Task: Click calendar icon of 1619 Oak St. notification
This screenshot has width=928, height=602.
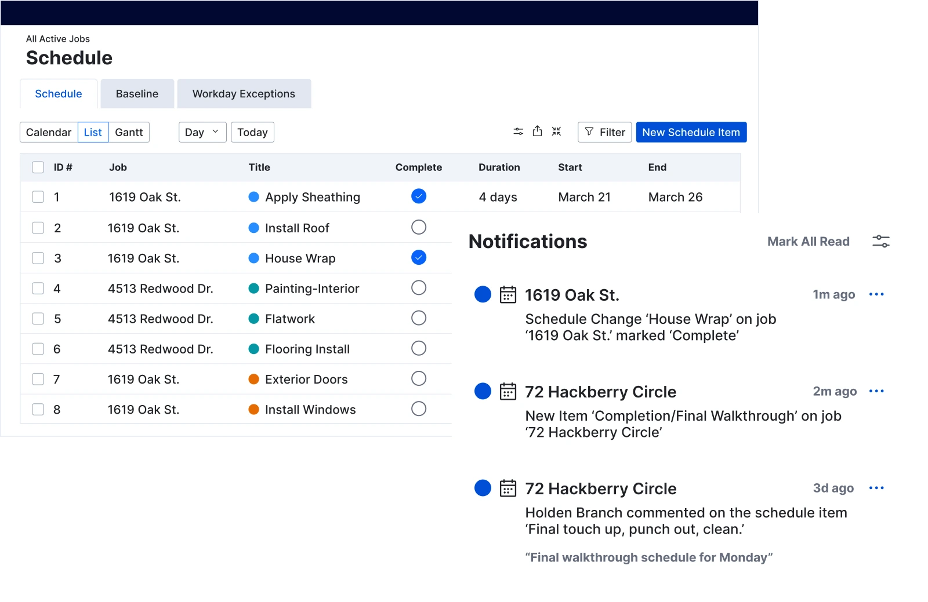Action: pyautogui.click(x=508, y=294)
